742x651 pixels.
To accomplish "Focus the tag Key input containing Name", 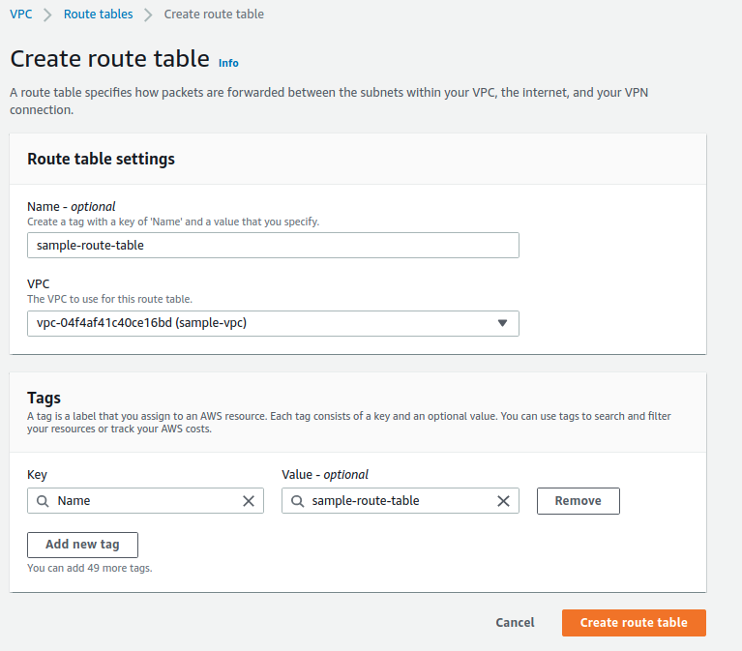I will [x=145, y=501].
